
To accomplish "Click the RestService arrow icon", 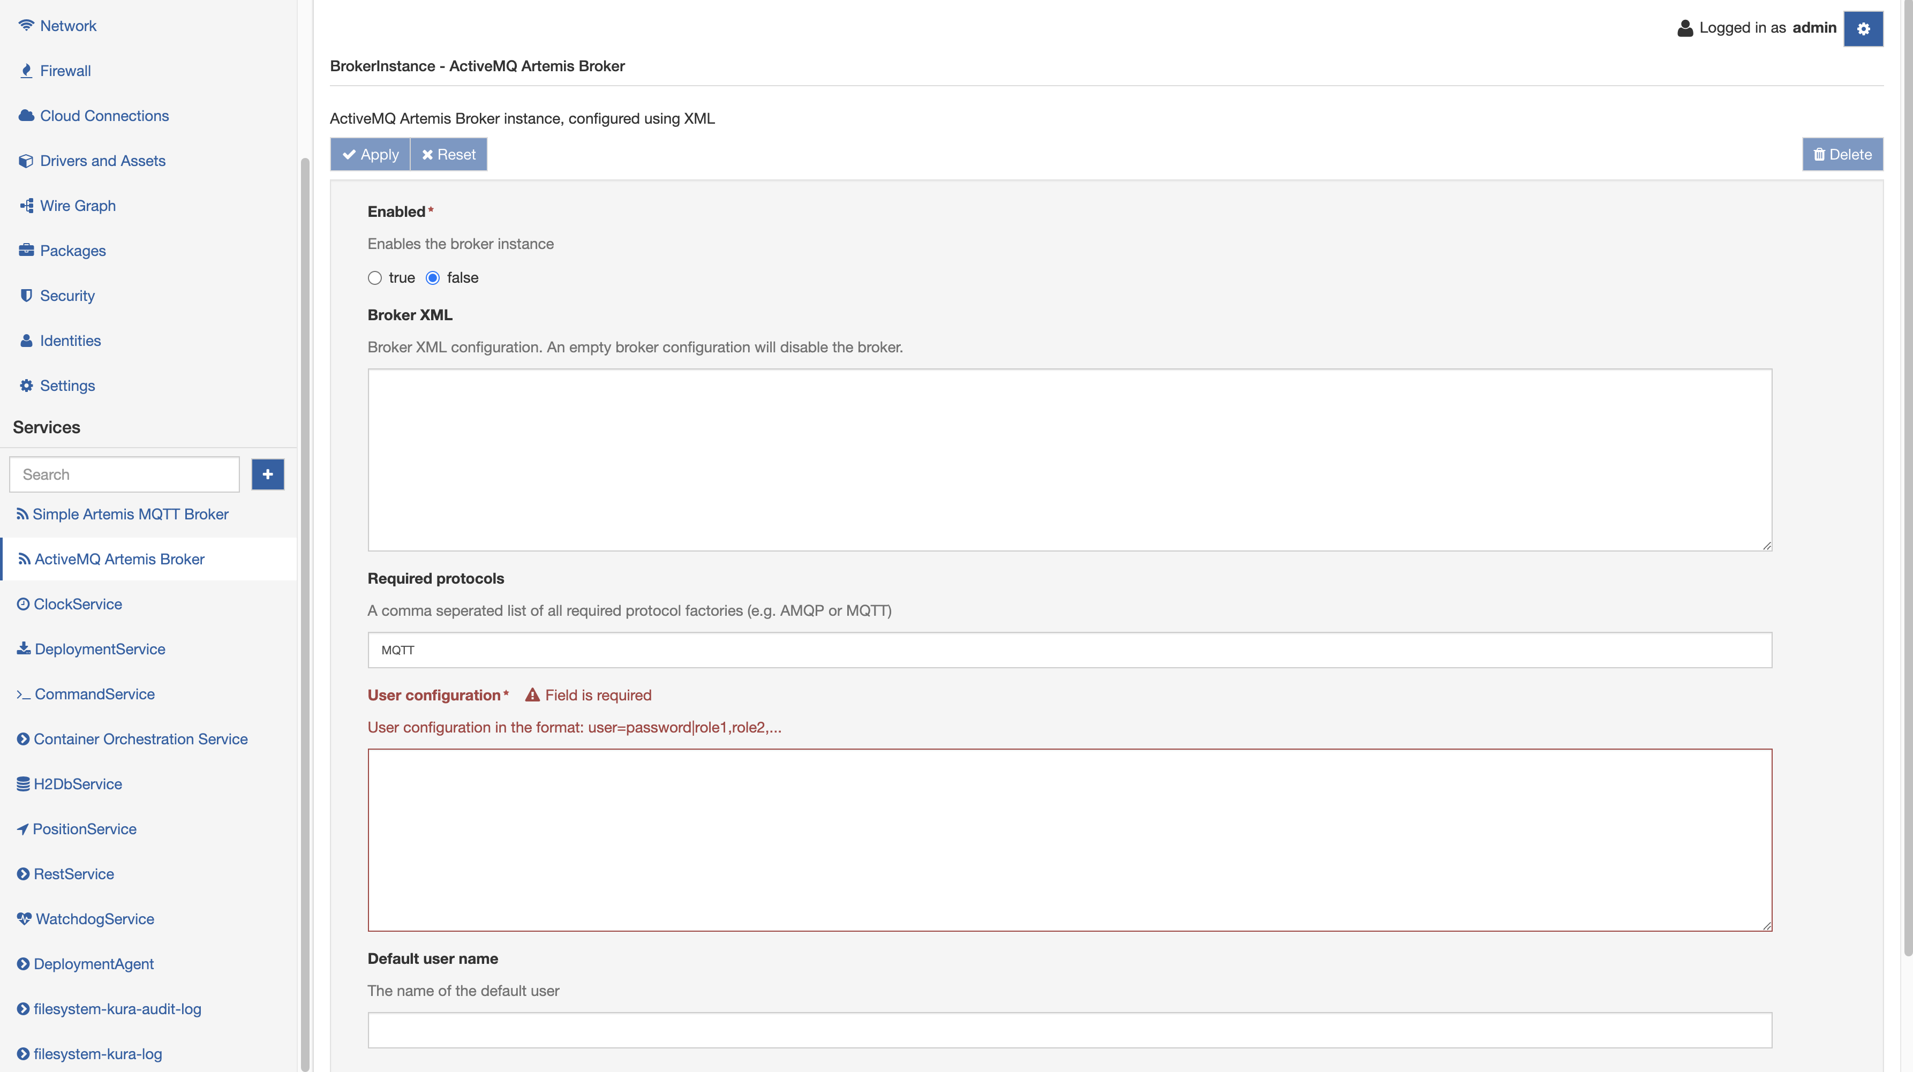I will click(23, 874).
